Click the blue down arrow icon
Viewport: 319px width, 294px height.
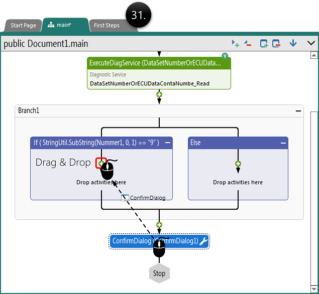pyautogui.click(x=293, y=44)
